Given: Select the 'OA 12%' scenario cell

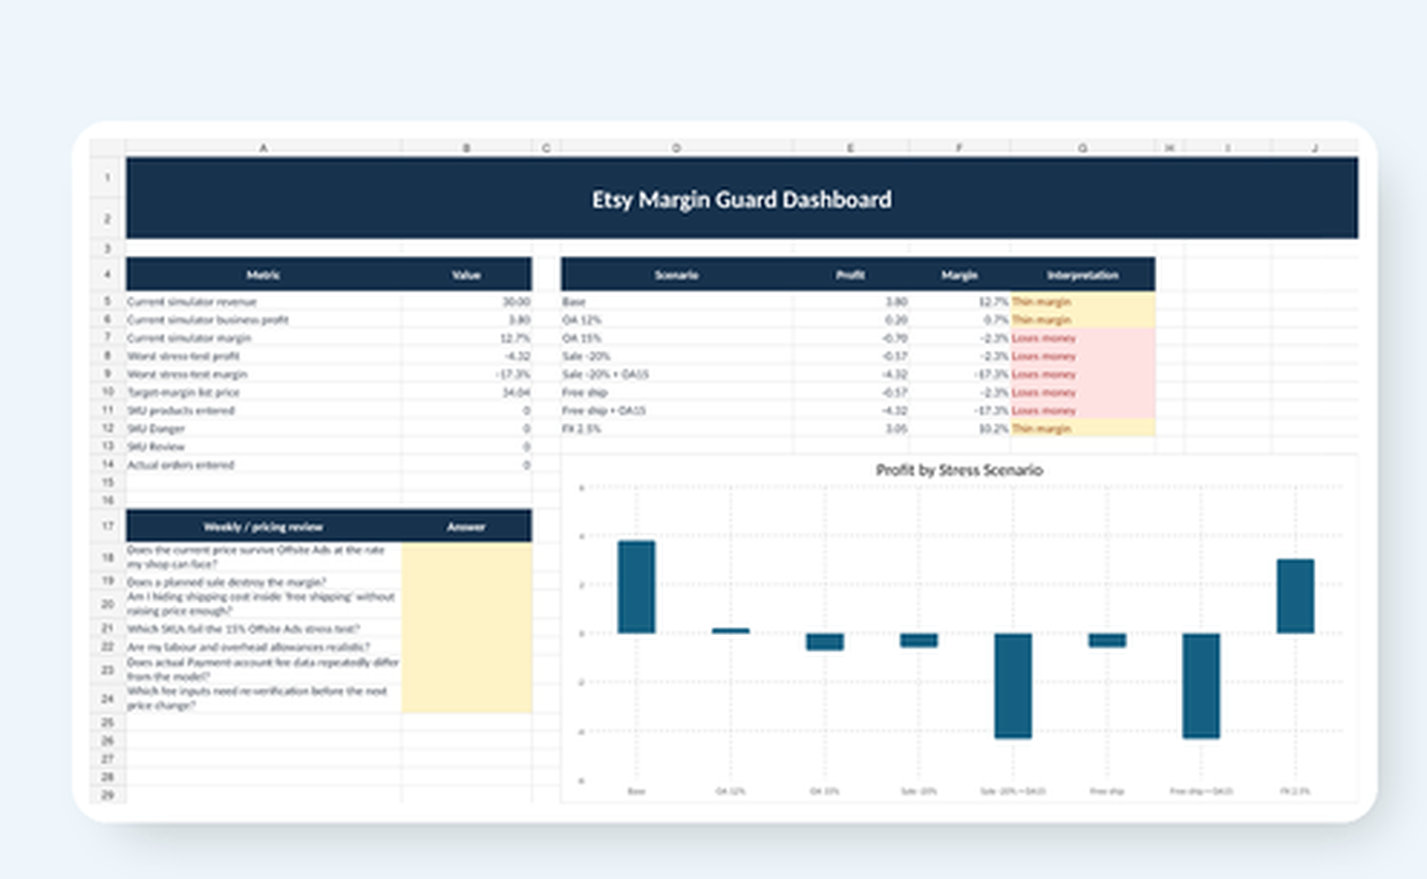Looking at the screenshot, I should coord(677,320).
